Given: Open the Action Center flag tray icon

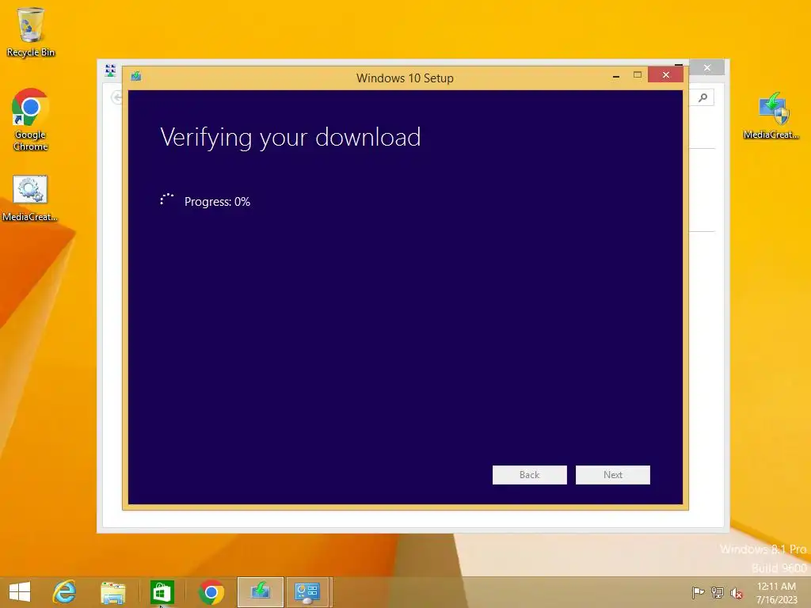Looking at the screenshot, I should [698, 592].
